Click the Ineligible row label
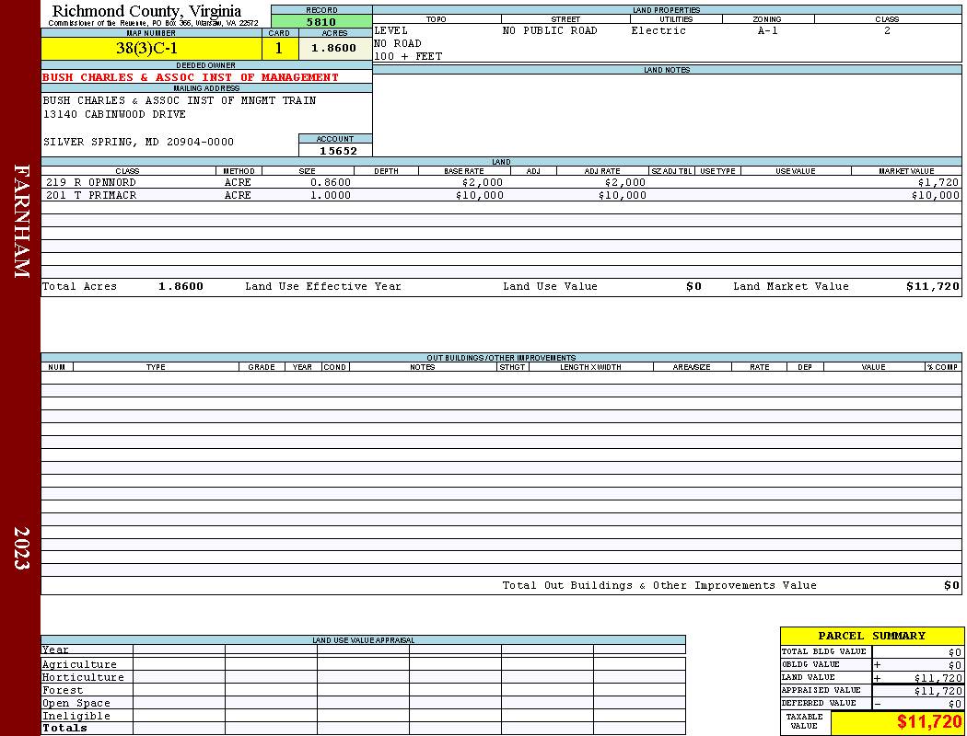Viewport: 967px width, 736px height. click(76, 717)
